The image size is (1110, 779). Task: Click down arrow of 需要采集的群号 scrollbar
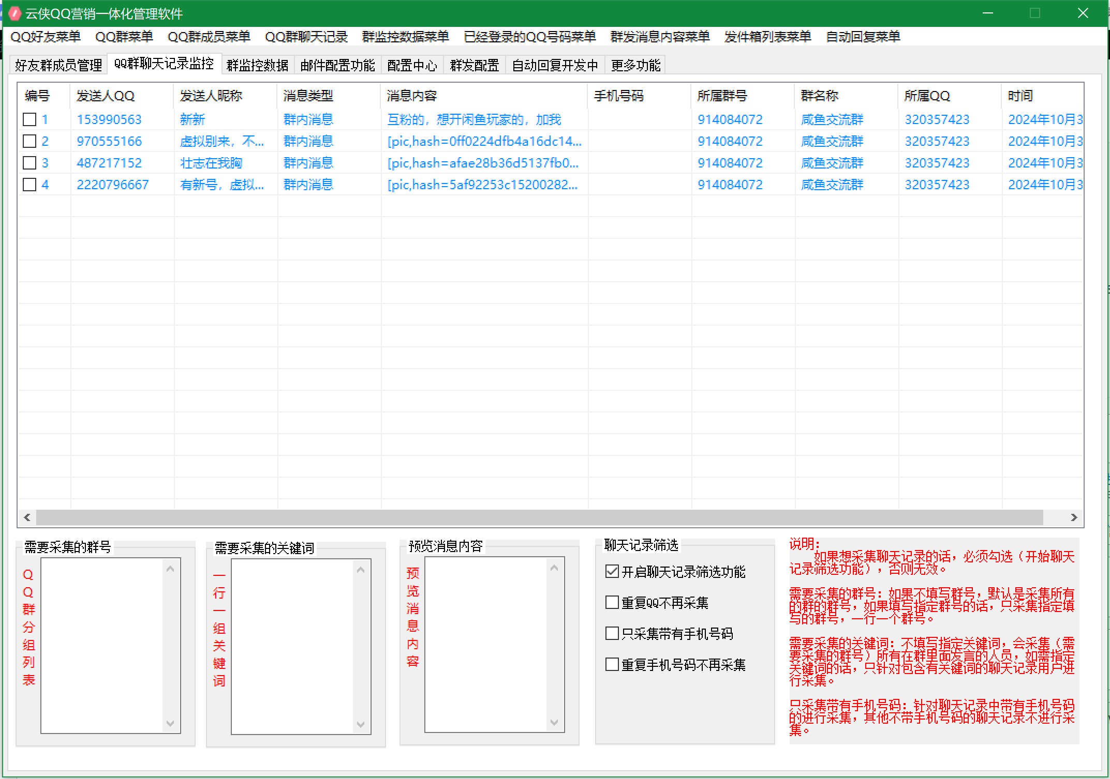[x=170, y=723]
